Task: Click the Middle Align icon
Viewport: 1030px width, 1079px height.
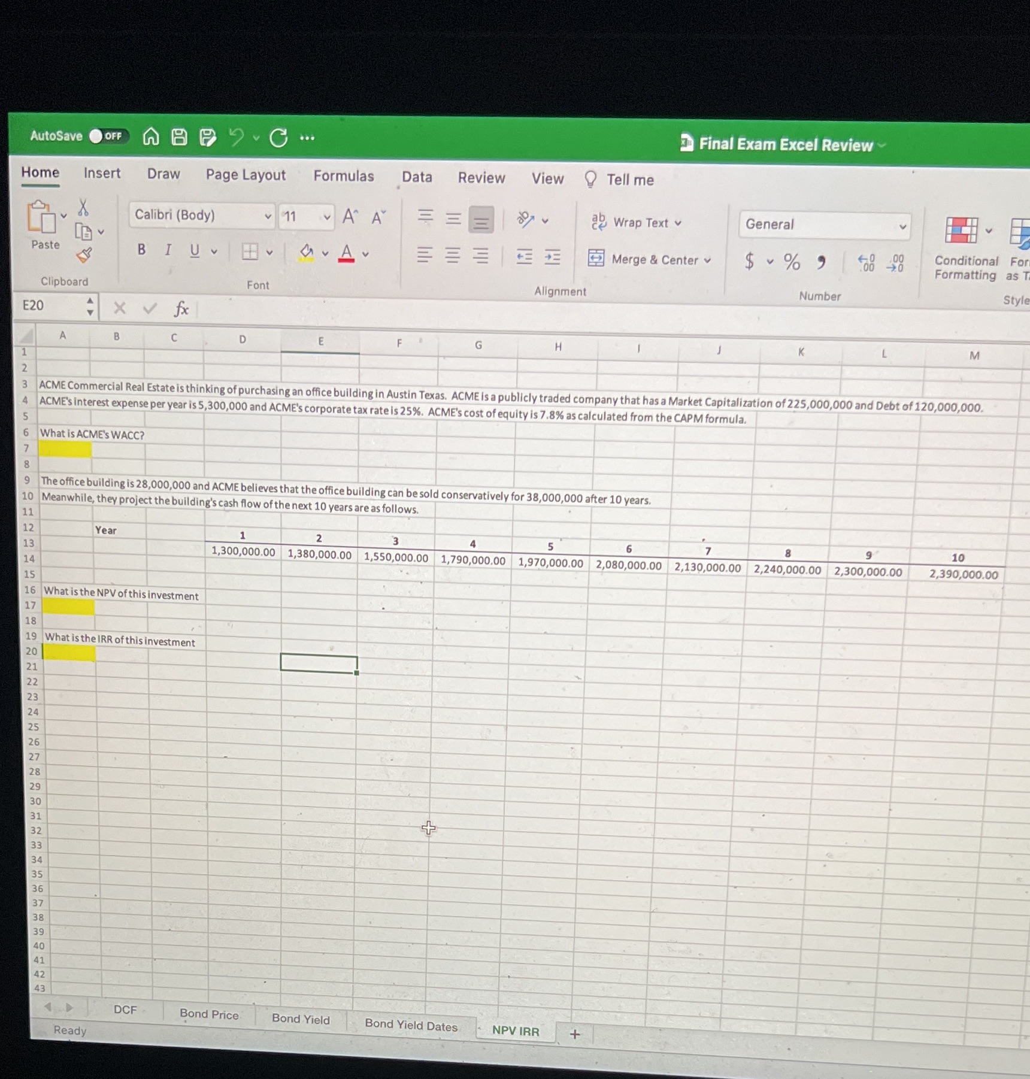Action: (453, 219)
